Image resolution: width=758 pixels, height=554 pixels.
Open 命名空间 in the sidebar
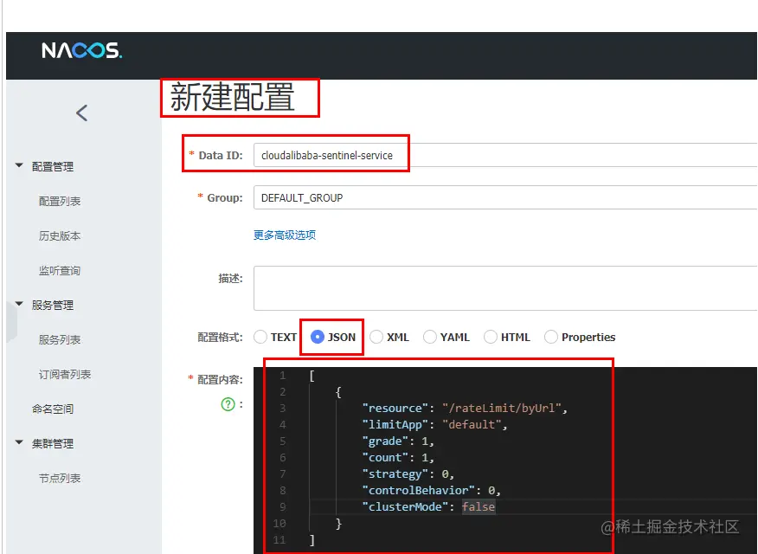coord(53,409)
